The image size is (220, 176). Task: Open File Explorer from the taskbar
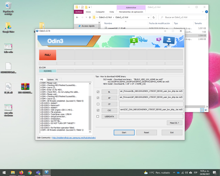tap(13, 173)
